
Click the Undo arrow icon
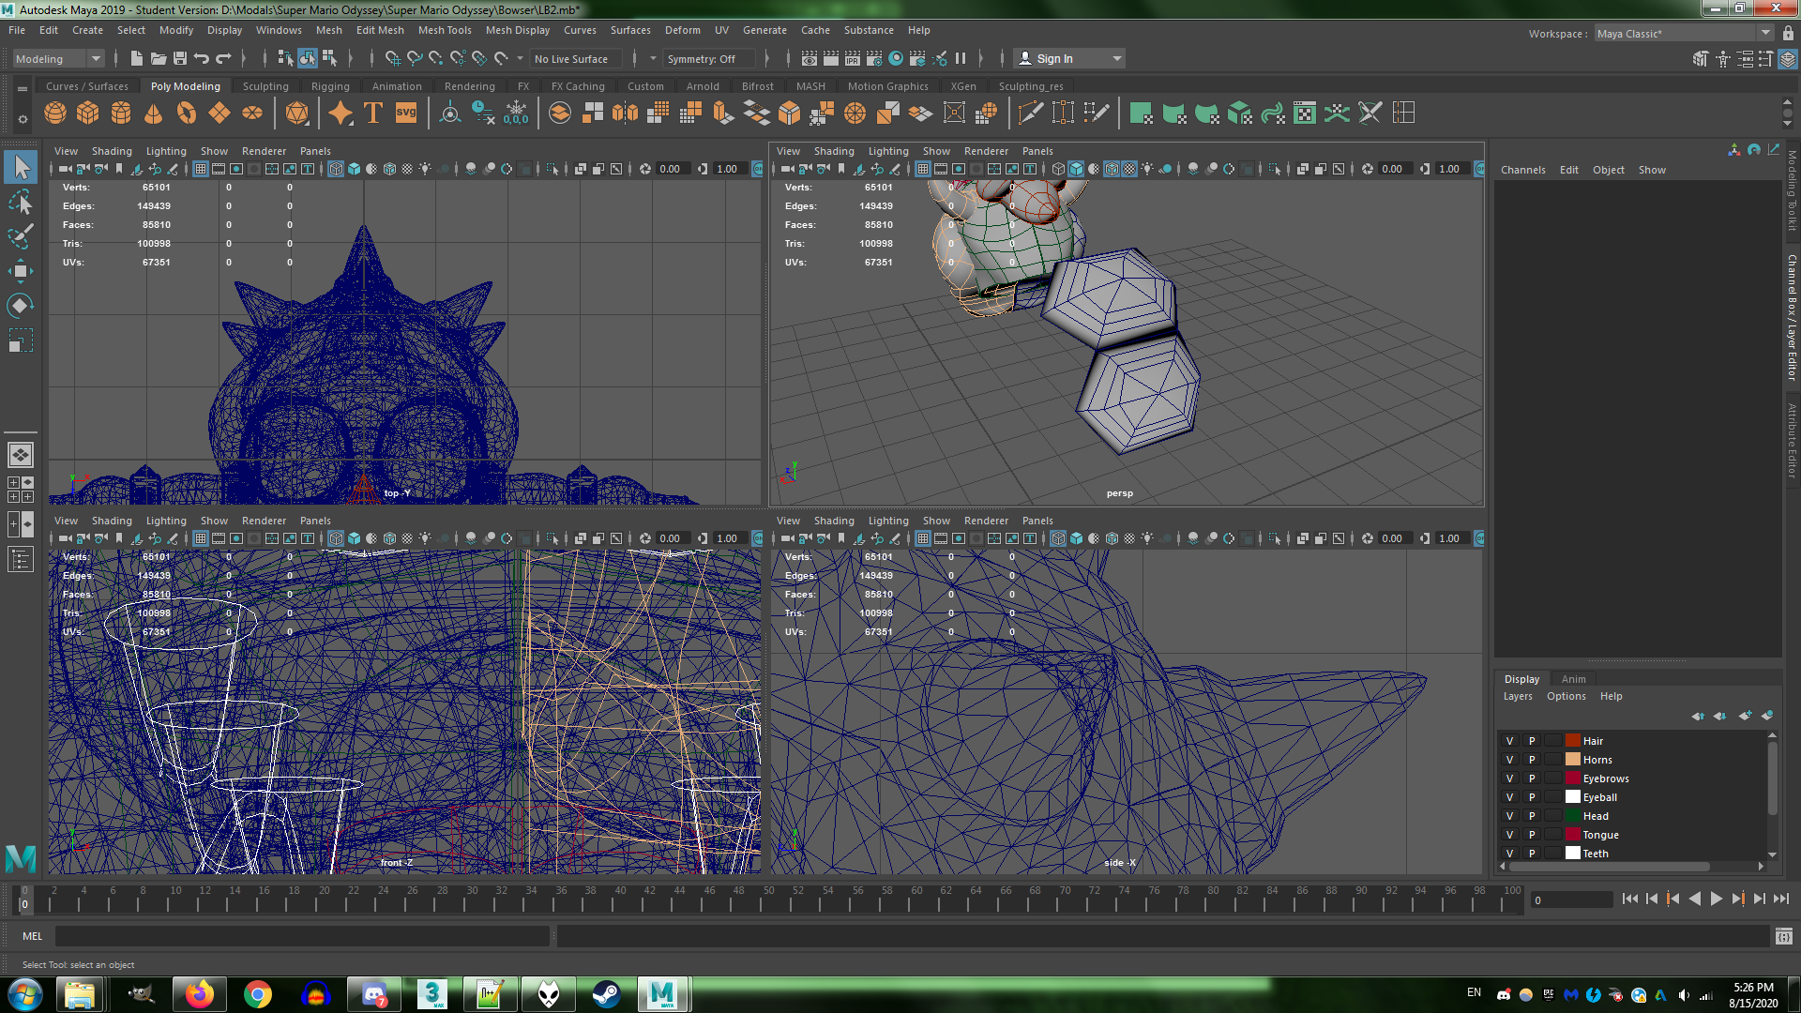(x=202, y=58)
